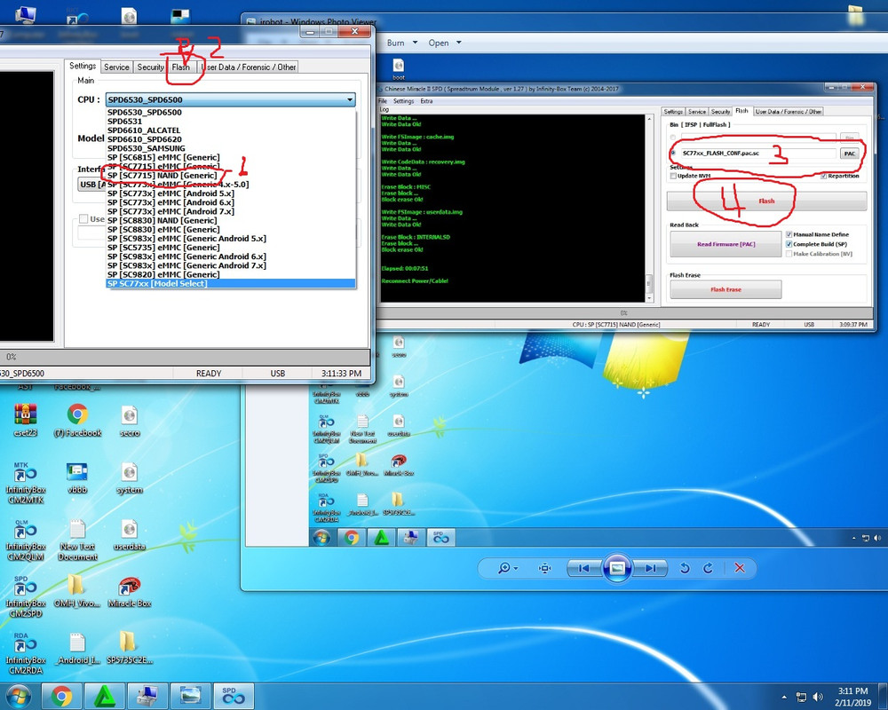Expand the Open menu in Photo Viewer
Image resolution: width=888 pixels, height=710 pixels.
445,43
